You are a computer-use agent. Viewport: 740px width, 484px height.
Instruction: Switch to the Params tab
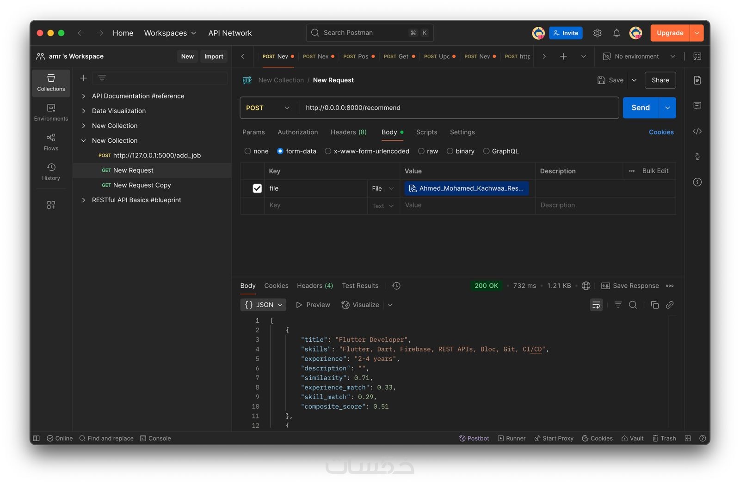click(253, 132)
